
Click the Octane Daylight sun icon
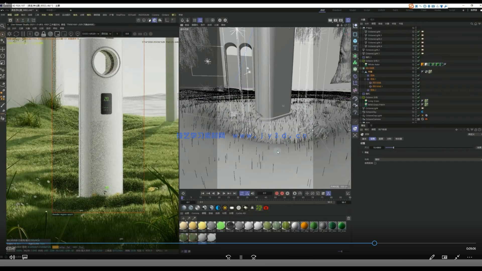[225, 208]
